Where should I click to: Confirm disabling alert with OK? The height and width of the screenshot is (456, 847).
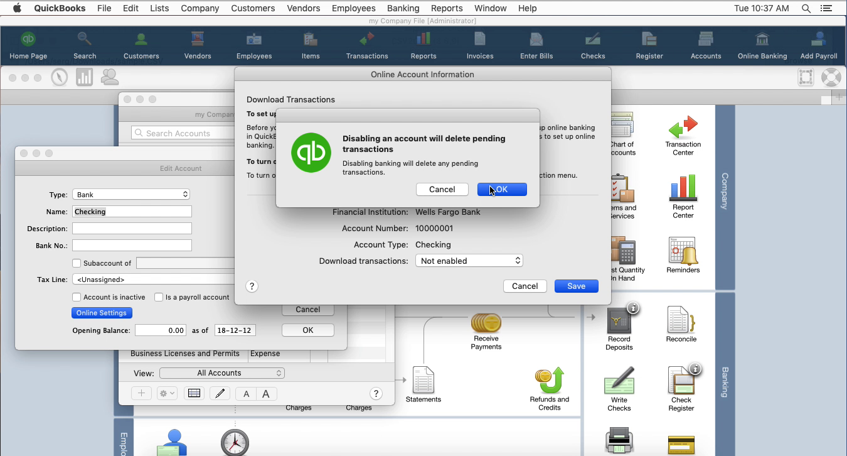[502, 190]
